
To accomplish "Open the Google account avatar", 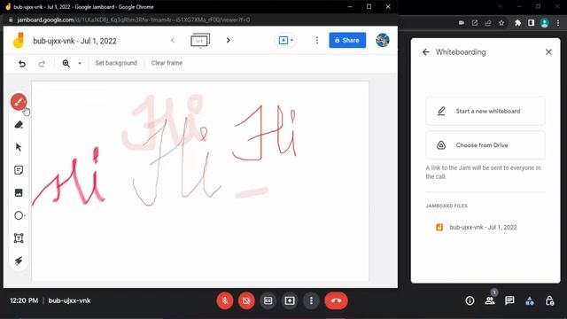I will pos(382,40).
